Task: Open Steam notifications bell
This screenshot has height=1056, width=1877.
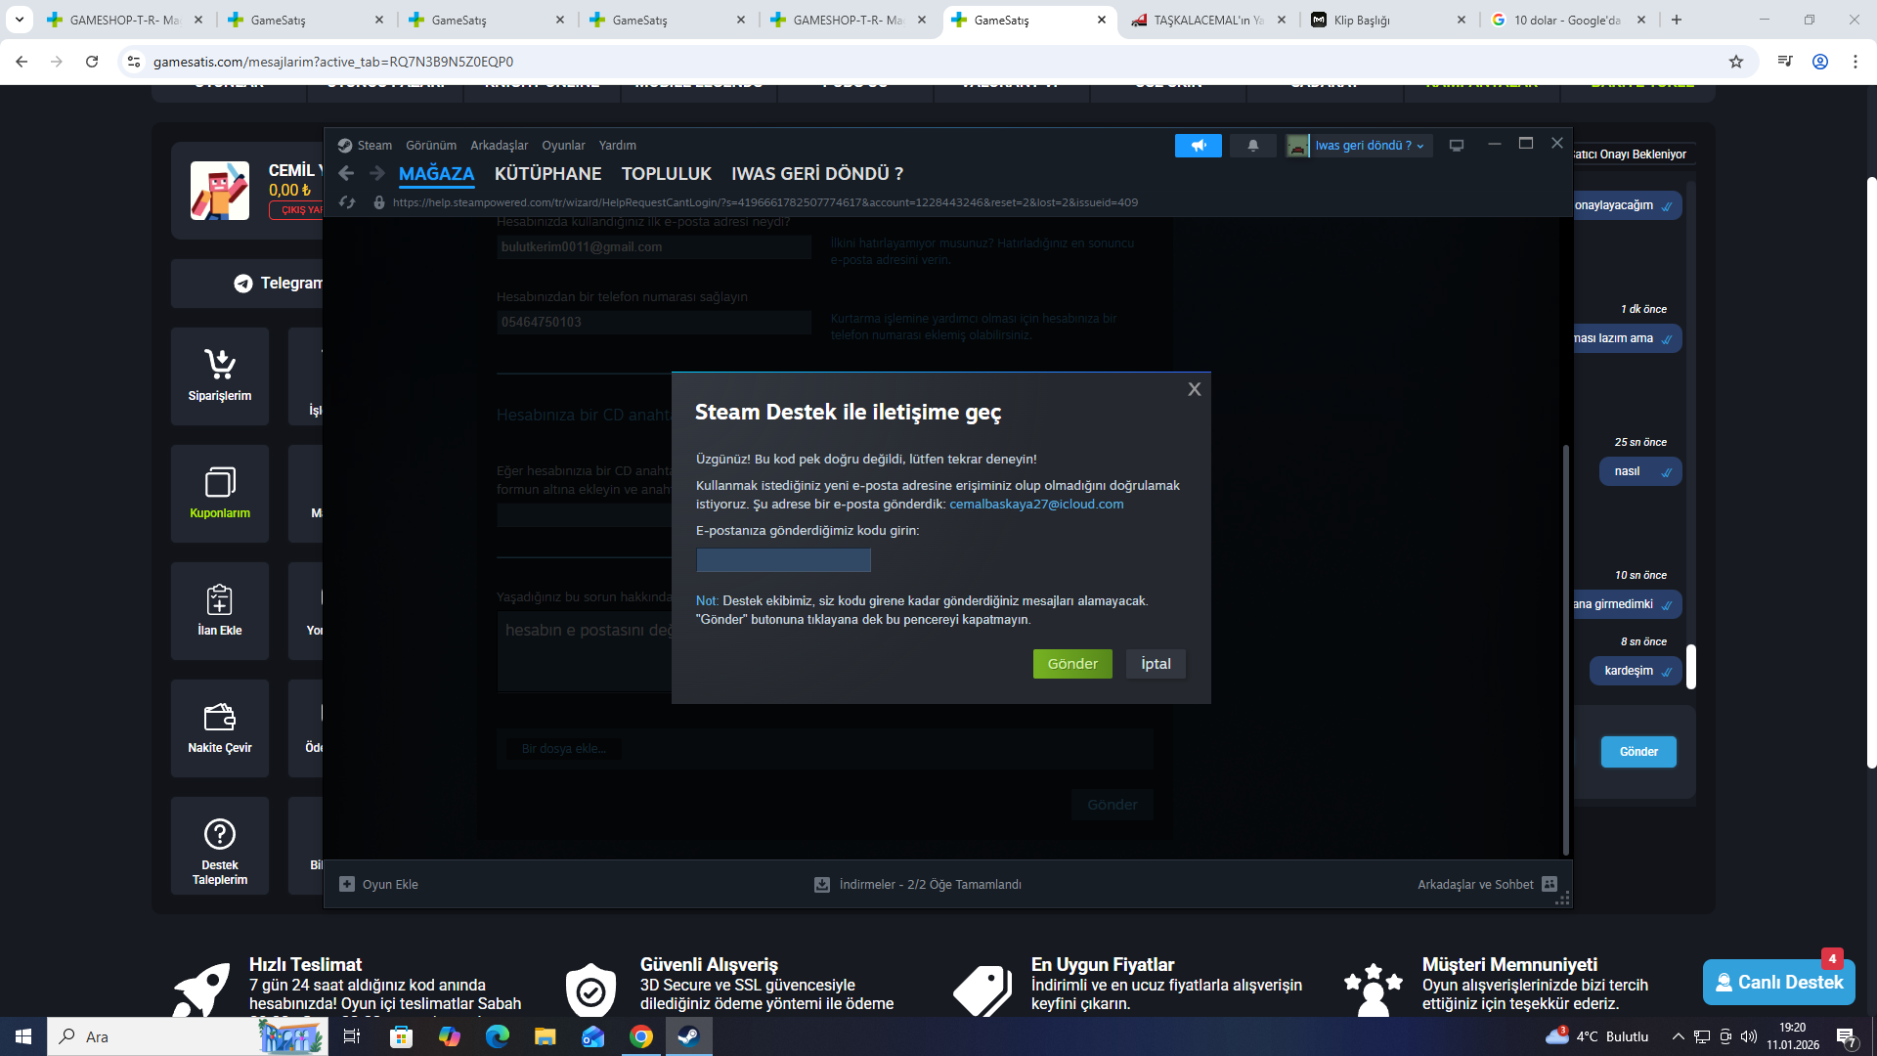Action: (1252, 146)
